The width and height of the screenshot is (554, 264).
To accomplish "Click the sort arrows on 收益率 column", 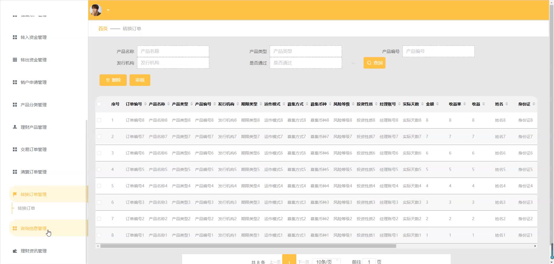I will pyautogui.click(x=465, y=104).
